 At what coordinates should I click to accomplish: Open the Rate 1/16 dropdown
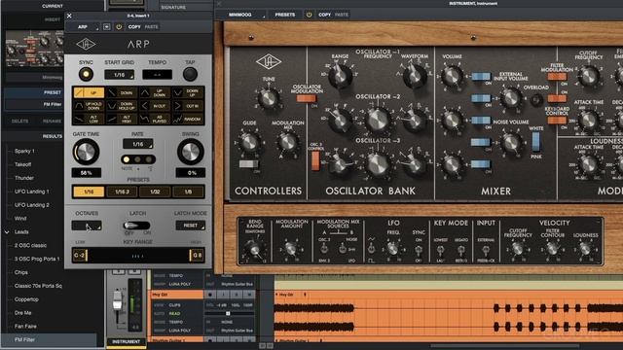(137, 144)
